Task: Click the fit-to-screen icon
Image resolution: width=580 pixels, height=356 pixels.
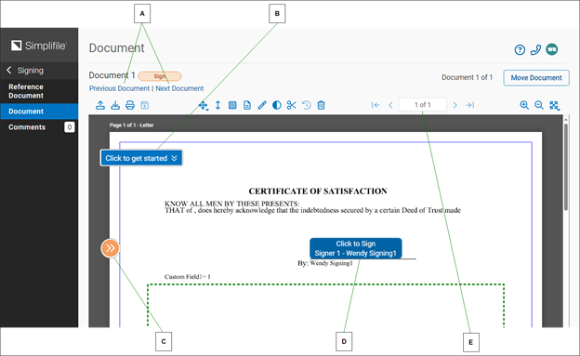Action: (555, 105)
